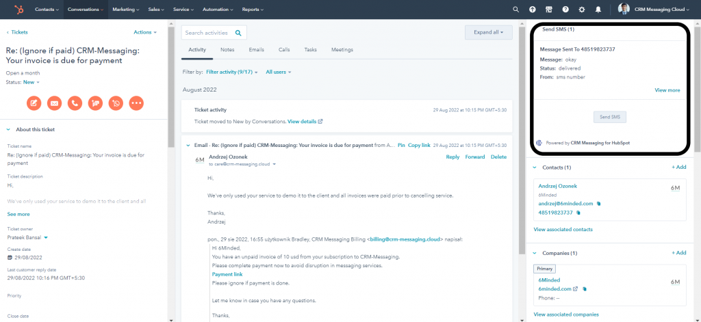The width and height of the screenshot is (701, 322).
Task: Add a contact with + Add
Action: coord(678,167)
